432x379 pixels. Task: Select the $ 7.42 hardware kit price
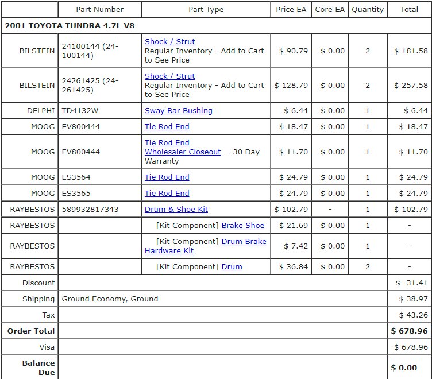pos(296,246)
